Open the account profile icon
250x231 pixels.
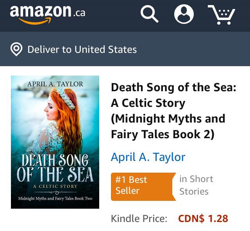point(184,14)
